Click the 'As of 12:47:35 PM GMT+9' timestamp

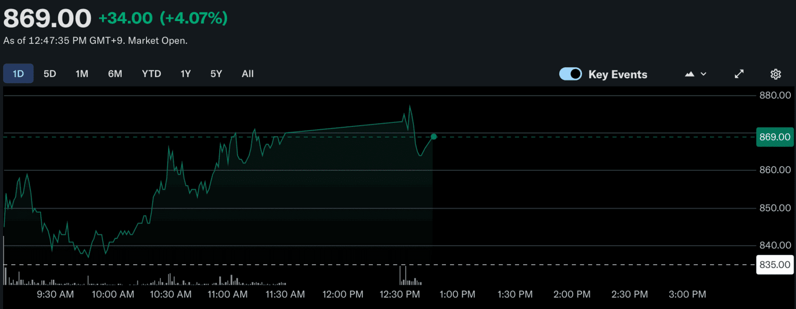coord(63,40)
